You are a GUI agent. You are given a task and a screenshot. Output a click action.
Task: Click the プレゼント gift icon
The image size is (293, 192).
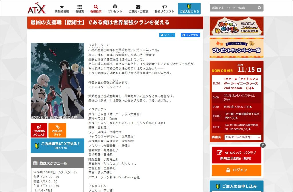115,6
